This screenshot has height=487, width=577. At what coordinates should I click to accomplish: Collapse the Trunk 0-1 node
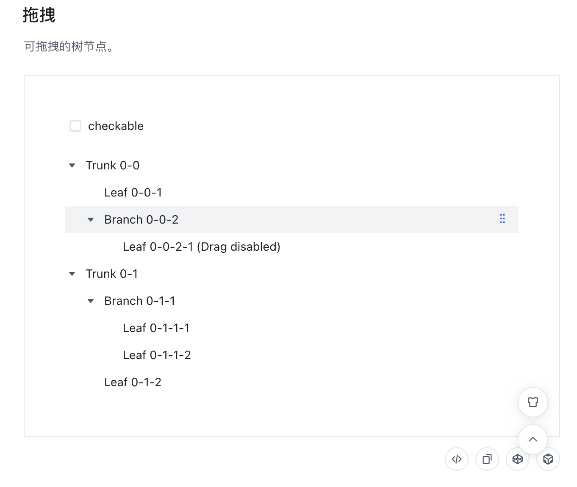(72, 274)
